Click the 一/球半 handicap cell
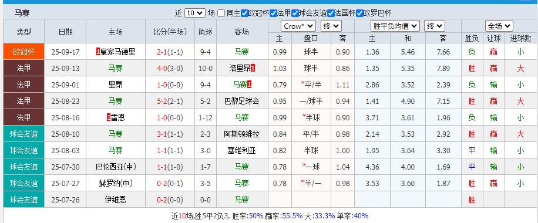The height and width of the screenshot is (223, 538). coord(311,101)
